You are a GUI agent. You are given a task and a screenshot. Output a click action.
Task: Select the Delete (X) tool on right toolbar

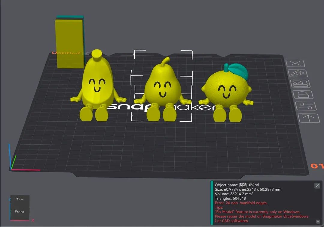point(296,63)
